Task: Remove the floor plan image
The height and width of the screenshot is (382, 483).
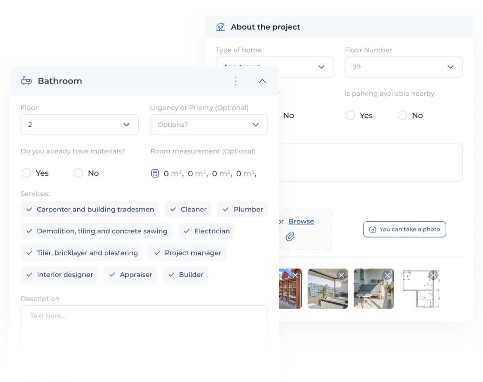Action: [x=433, y=275]
